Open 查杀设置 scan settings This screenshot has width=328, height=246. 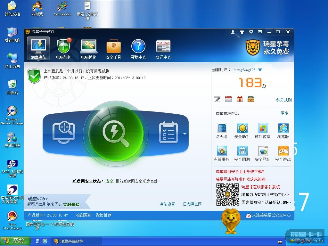167,204
